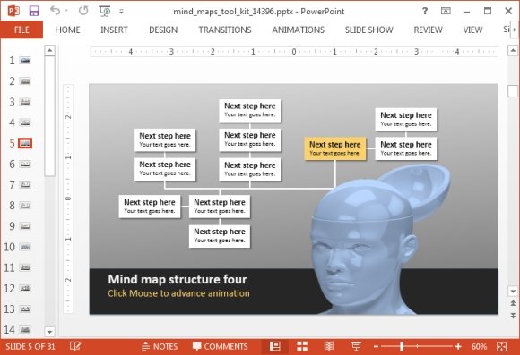
Task: Select slide 9 thumbnail
Action: coord(25,226)
